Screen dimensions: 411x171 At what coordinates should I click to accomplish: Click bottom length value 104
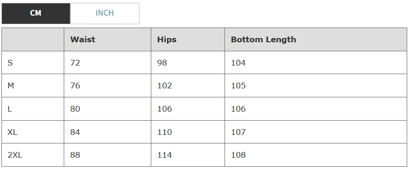[x=238, y=63]
